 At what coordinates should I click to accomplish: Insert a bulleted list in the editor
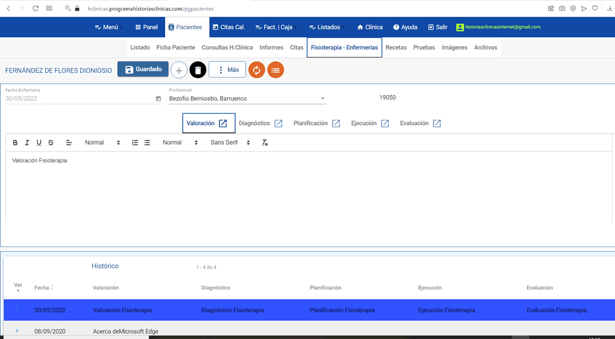click(x=147, y=143)
